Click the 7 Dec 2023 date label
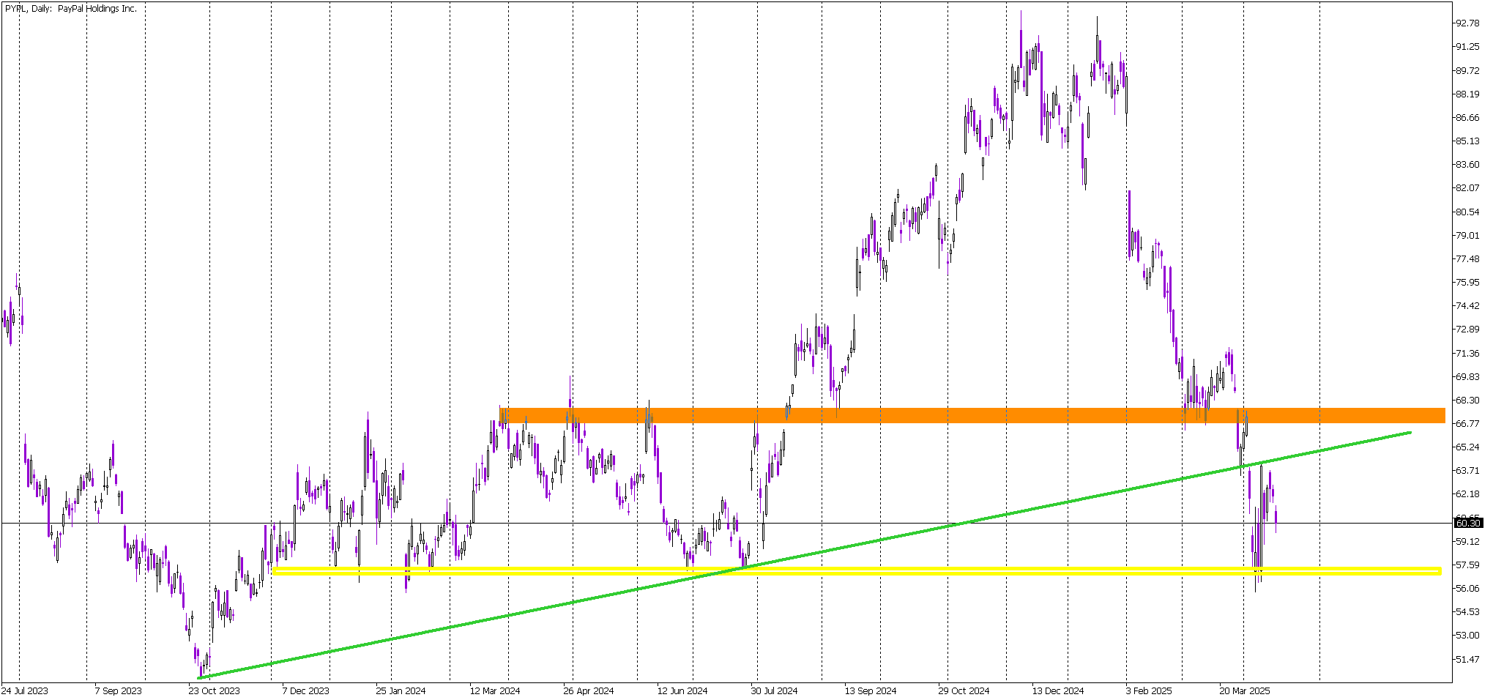1493x700 pixels. coord(306,690)
